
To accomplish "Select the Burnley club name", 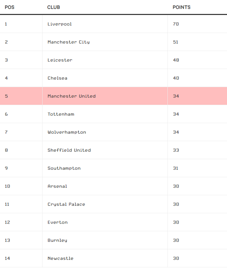I will click(x=57, y=240).
